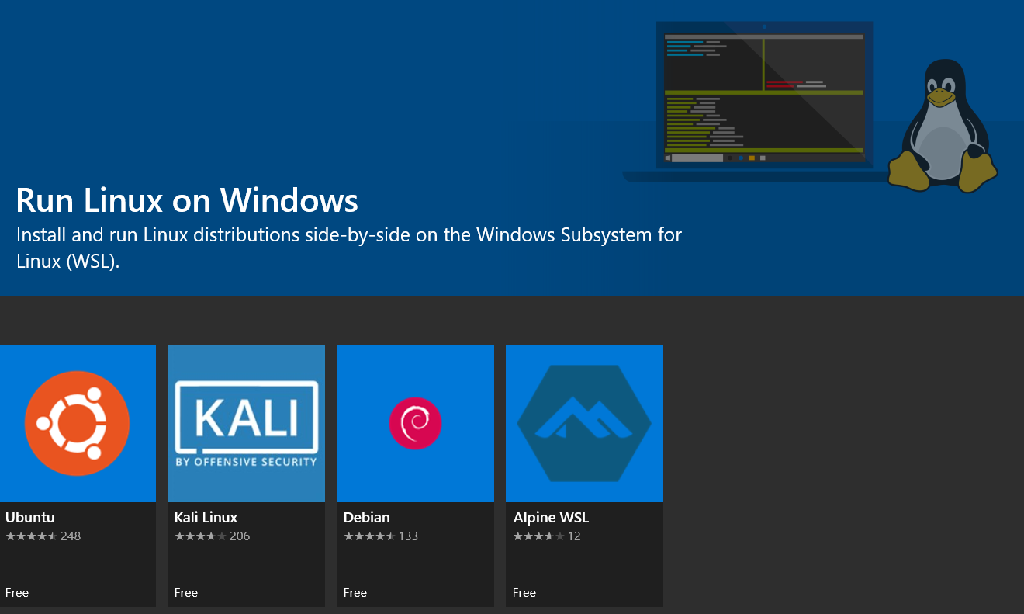Open the Kali Linux app title
This screenshot has height=614, width=1024.
[x=206, y=517]
